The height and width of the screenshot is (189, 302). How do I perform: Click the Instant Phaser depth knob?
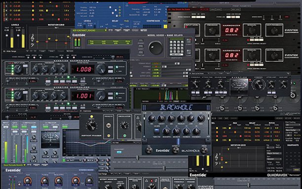pyautogui.click(x=91, y=126)
